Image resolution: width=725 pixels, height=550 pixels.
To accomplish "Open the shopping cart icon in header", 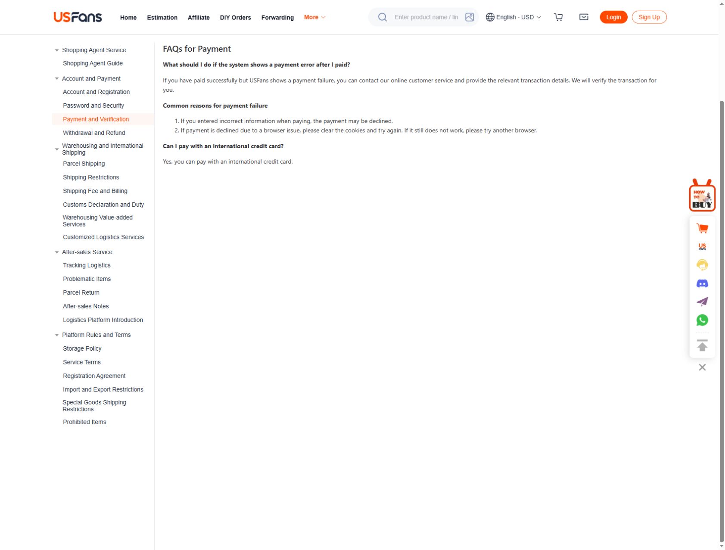I will (558, 17).
